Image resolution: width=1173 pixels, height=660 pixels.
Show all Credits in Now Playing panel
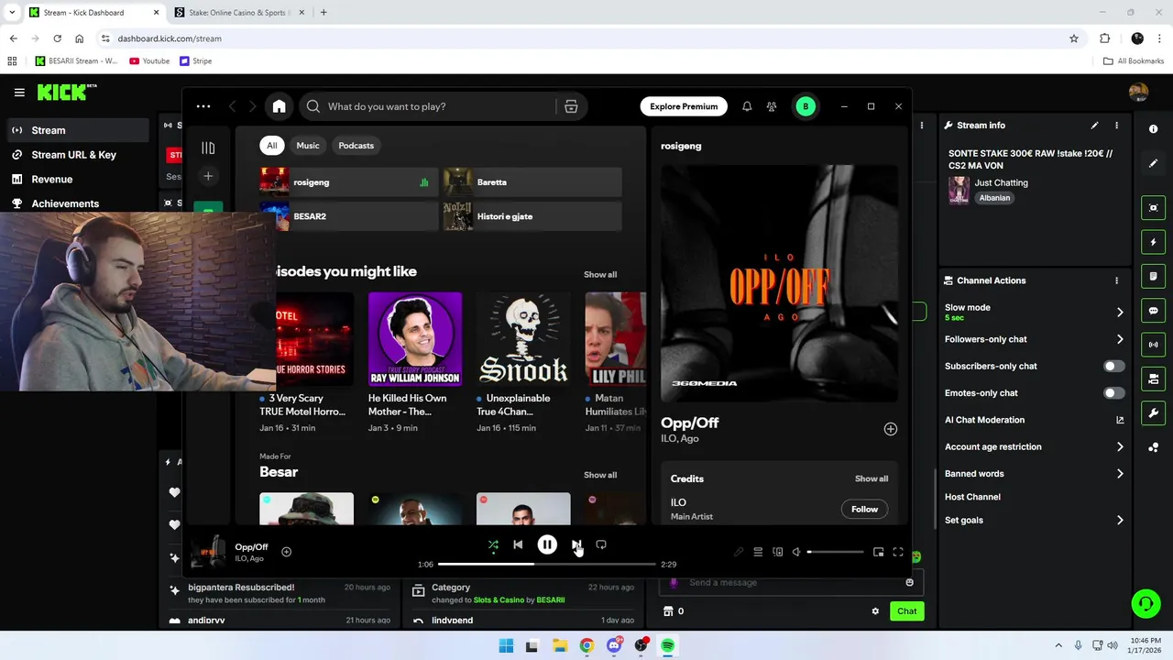point(872,478)
